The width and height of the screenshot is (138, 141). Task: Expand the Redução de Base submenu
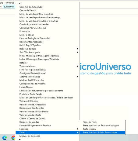point(47,49)
